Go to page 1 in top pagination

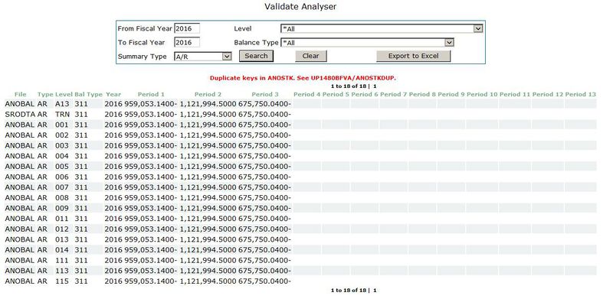(375, 86)
